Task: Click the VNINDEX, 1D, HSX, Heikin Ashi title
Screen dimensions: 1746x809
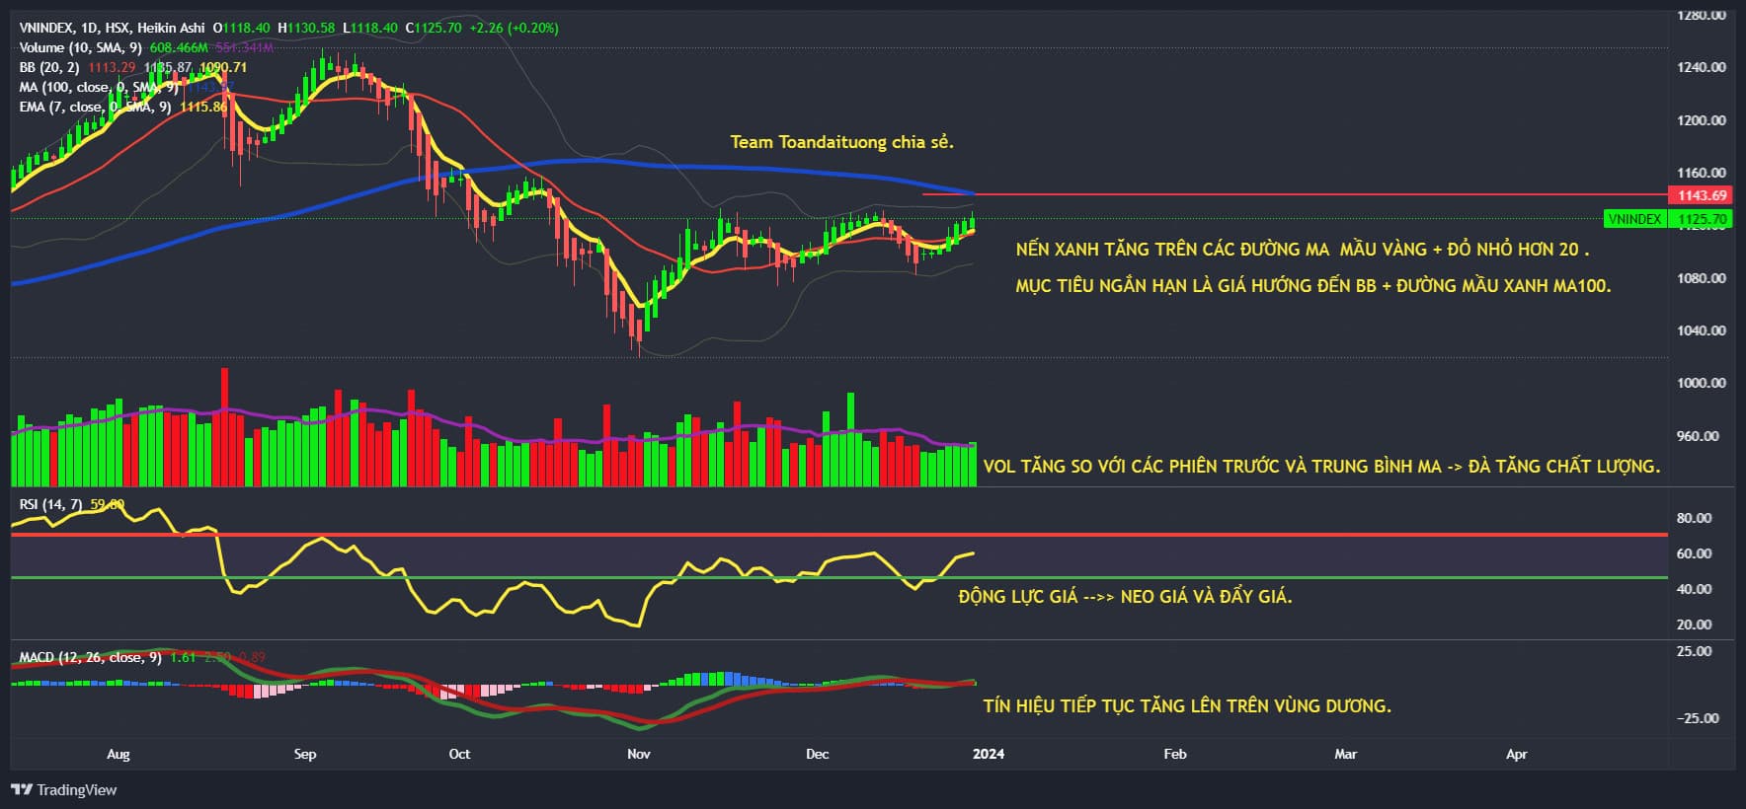Action: tap(112, 28)
